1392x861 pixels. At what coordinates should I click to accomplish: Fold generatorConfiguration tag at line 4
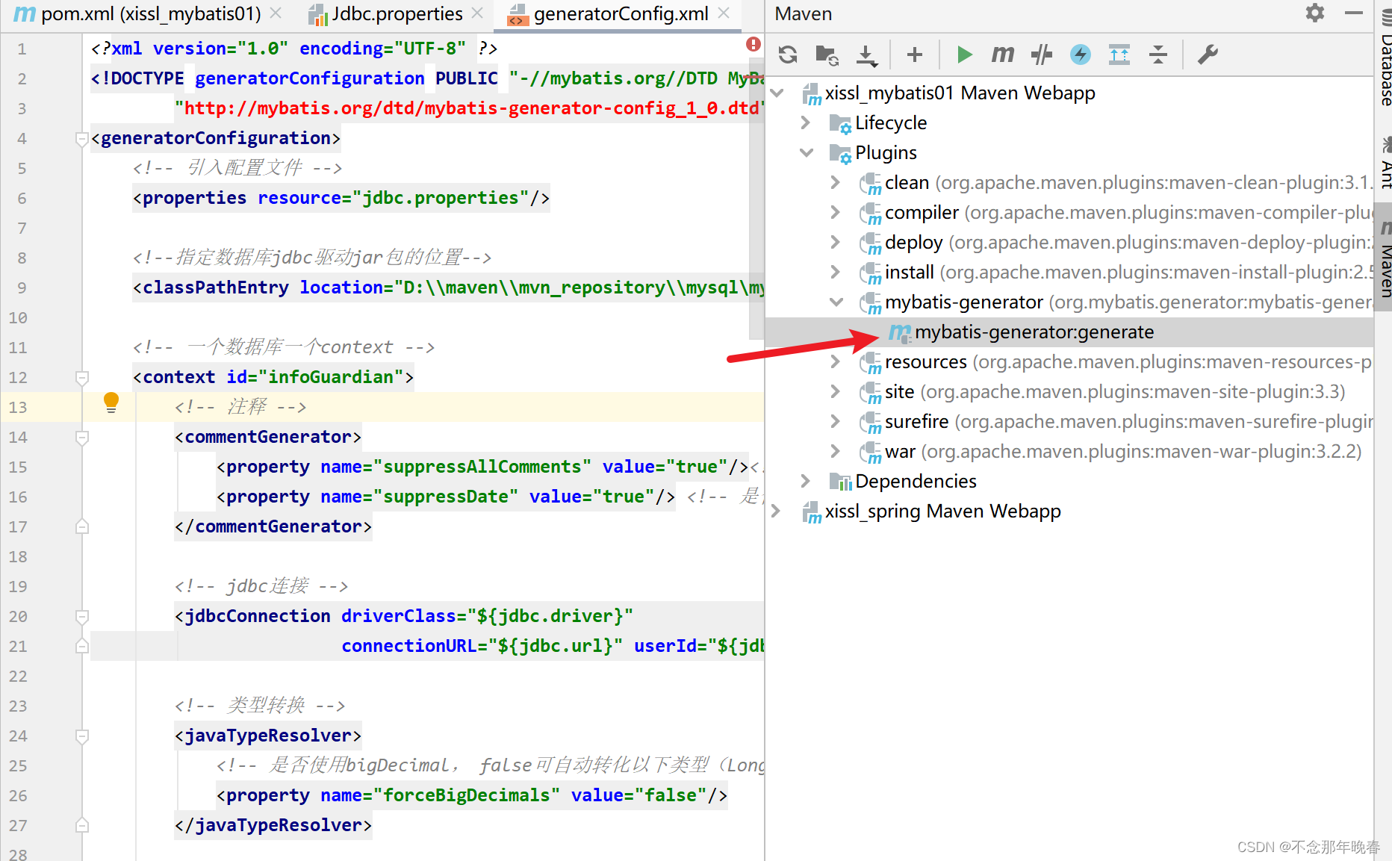(x=82, y=138)
